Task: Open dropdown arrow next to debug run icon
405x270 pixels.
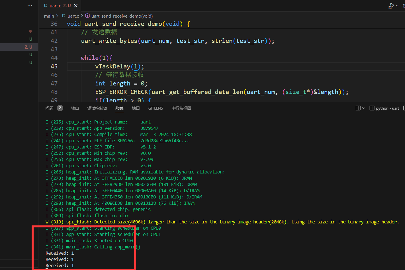Action: pyautogui.click(x=397, y=6)
